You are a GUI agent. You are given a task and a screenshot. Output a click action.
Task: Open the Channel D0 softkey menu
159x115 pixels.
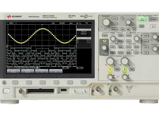point(42,71)
